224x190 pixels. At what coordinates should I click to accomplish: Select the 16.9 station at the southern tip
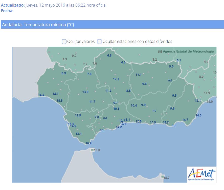coord(88,143)
